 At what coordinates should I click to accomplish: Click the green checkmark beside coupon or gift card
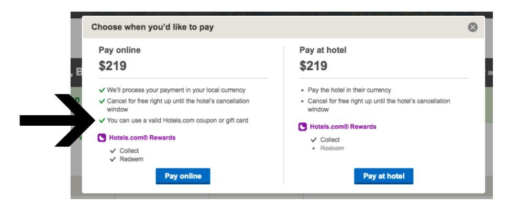102,120
